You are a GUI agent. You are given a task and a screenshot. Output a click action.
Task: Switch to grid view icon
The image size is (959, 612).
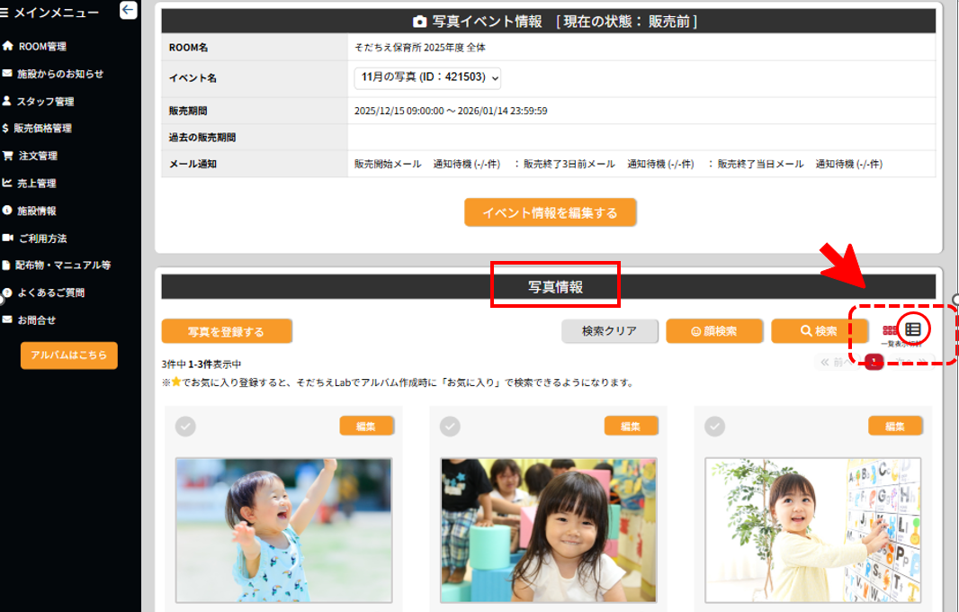(890, 331)
